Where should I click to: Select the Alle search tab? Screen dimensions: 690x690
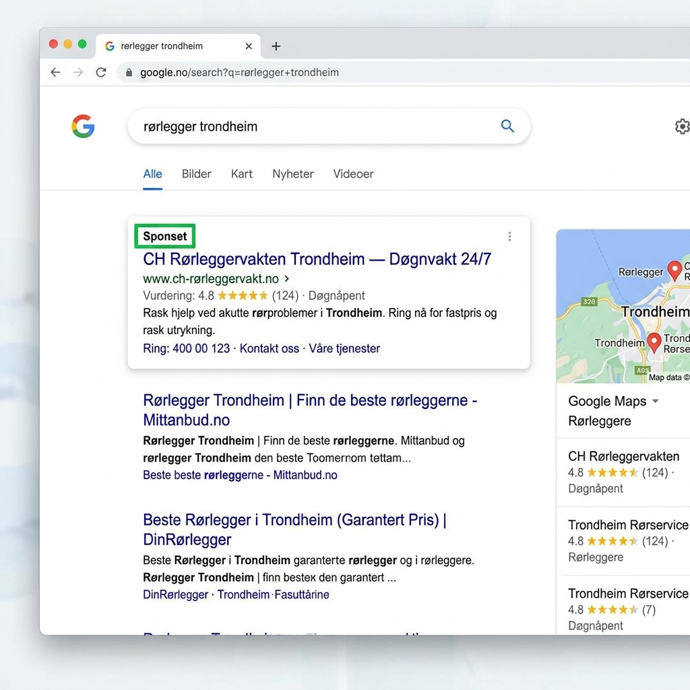click(153, 175)
